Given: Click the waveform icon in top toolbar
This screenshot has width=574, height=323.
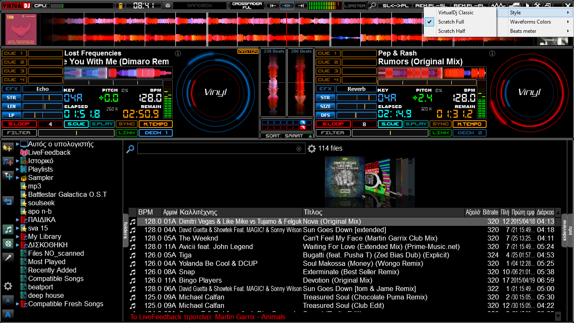Looking at the screenshot, I should 498,5.
